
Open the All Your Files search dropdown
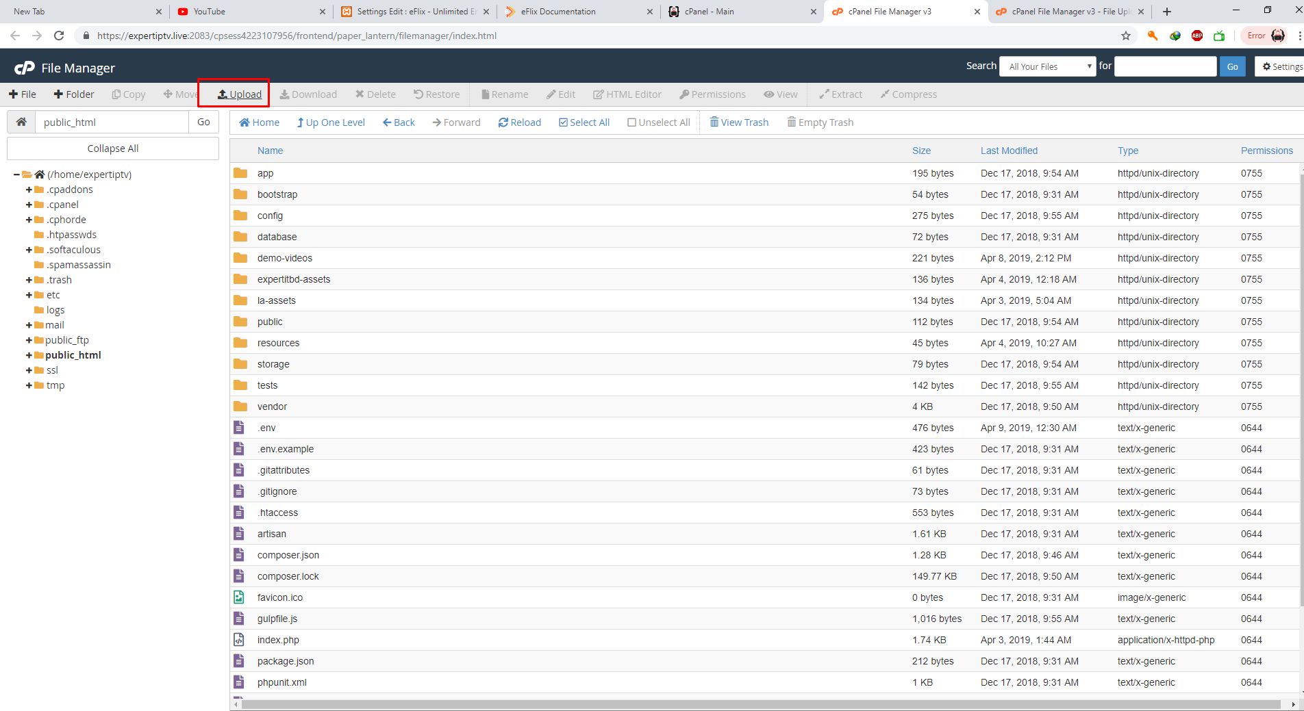[x=1048, y=66]
